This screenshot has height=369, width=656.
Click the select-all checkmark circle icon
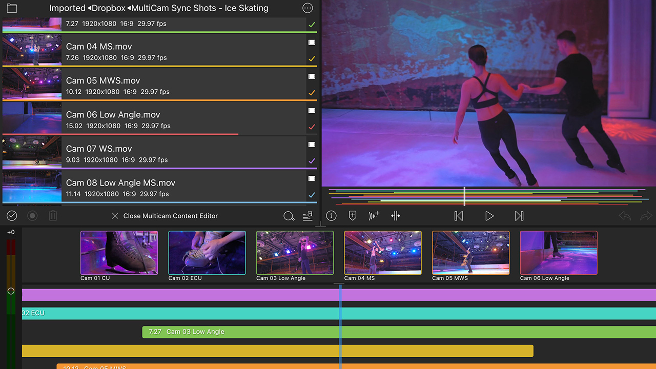pyautogui.click(x=11, y=216)
